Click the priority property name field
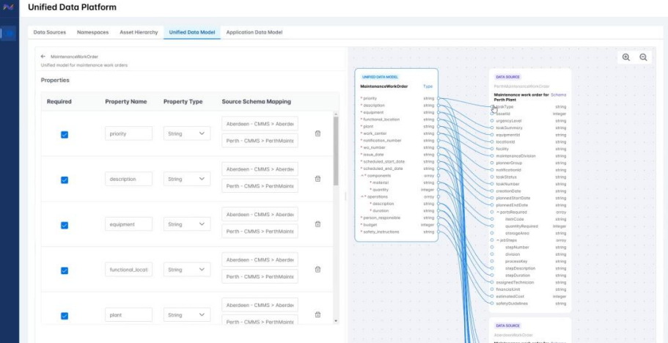The width and height of the screenshot is (668, 343). pos(128,133)
